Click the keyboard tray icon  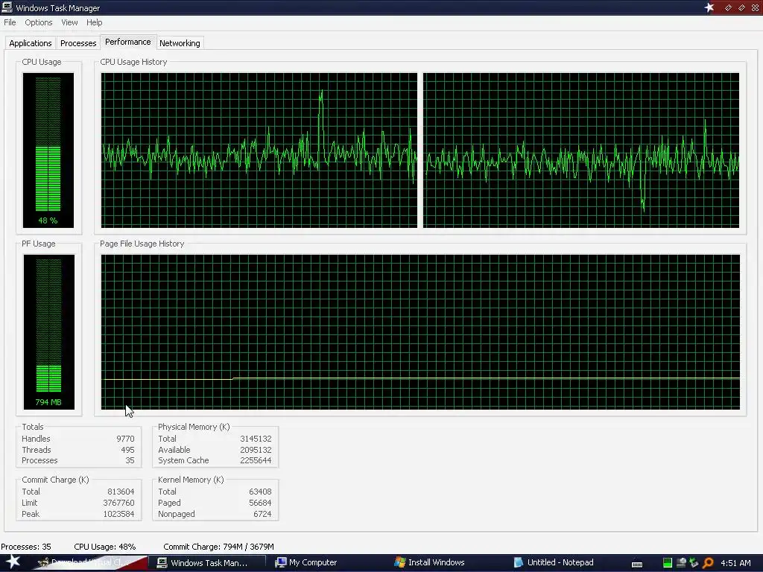tap(637, 564)
